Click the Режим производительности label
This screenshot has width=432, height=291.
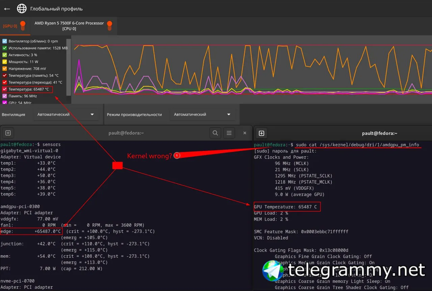pyautogui.click(x=134, y=115)
